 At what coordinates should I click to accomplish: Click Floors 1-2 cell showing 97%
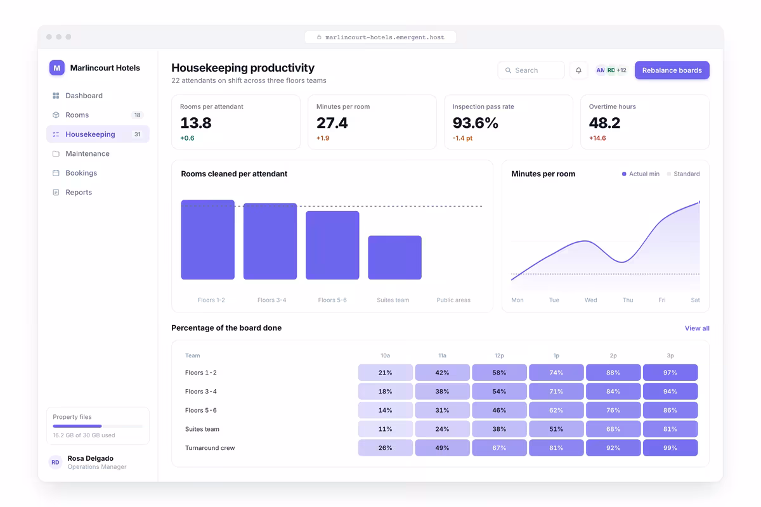pos(670,373)
